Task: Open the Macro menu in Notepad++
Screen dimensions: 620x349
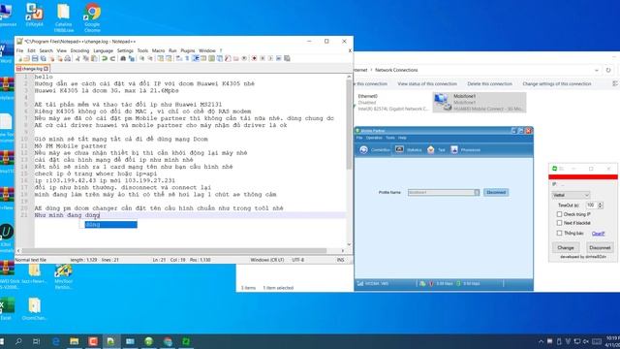Action: (158, 50)
